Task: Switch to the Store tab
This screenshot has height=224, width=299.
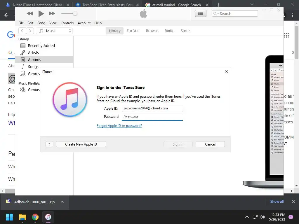Action: coord(185,31)
